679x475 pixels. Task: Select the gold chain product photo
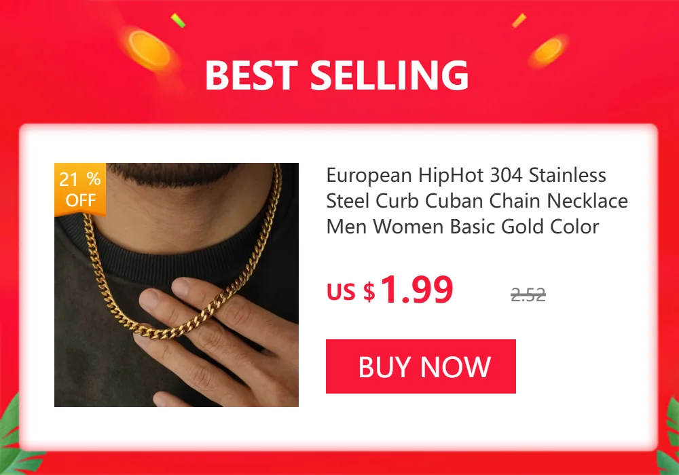(177, 284)
